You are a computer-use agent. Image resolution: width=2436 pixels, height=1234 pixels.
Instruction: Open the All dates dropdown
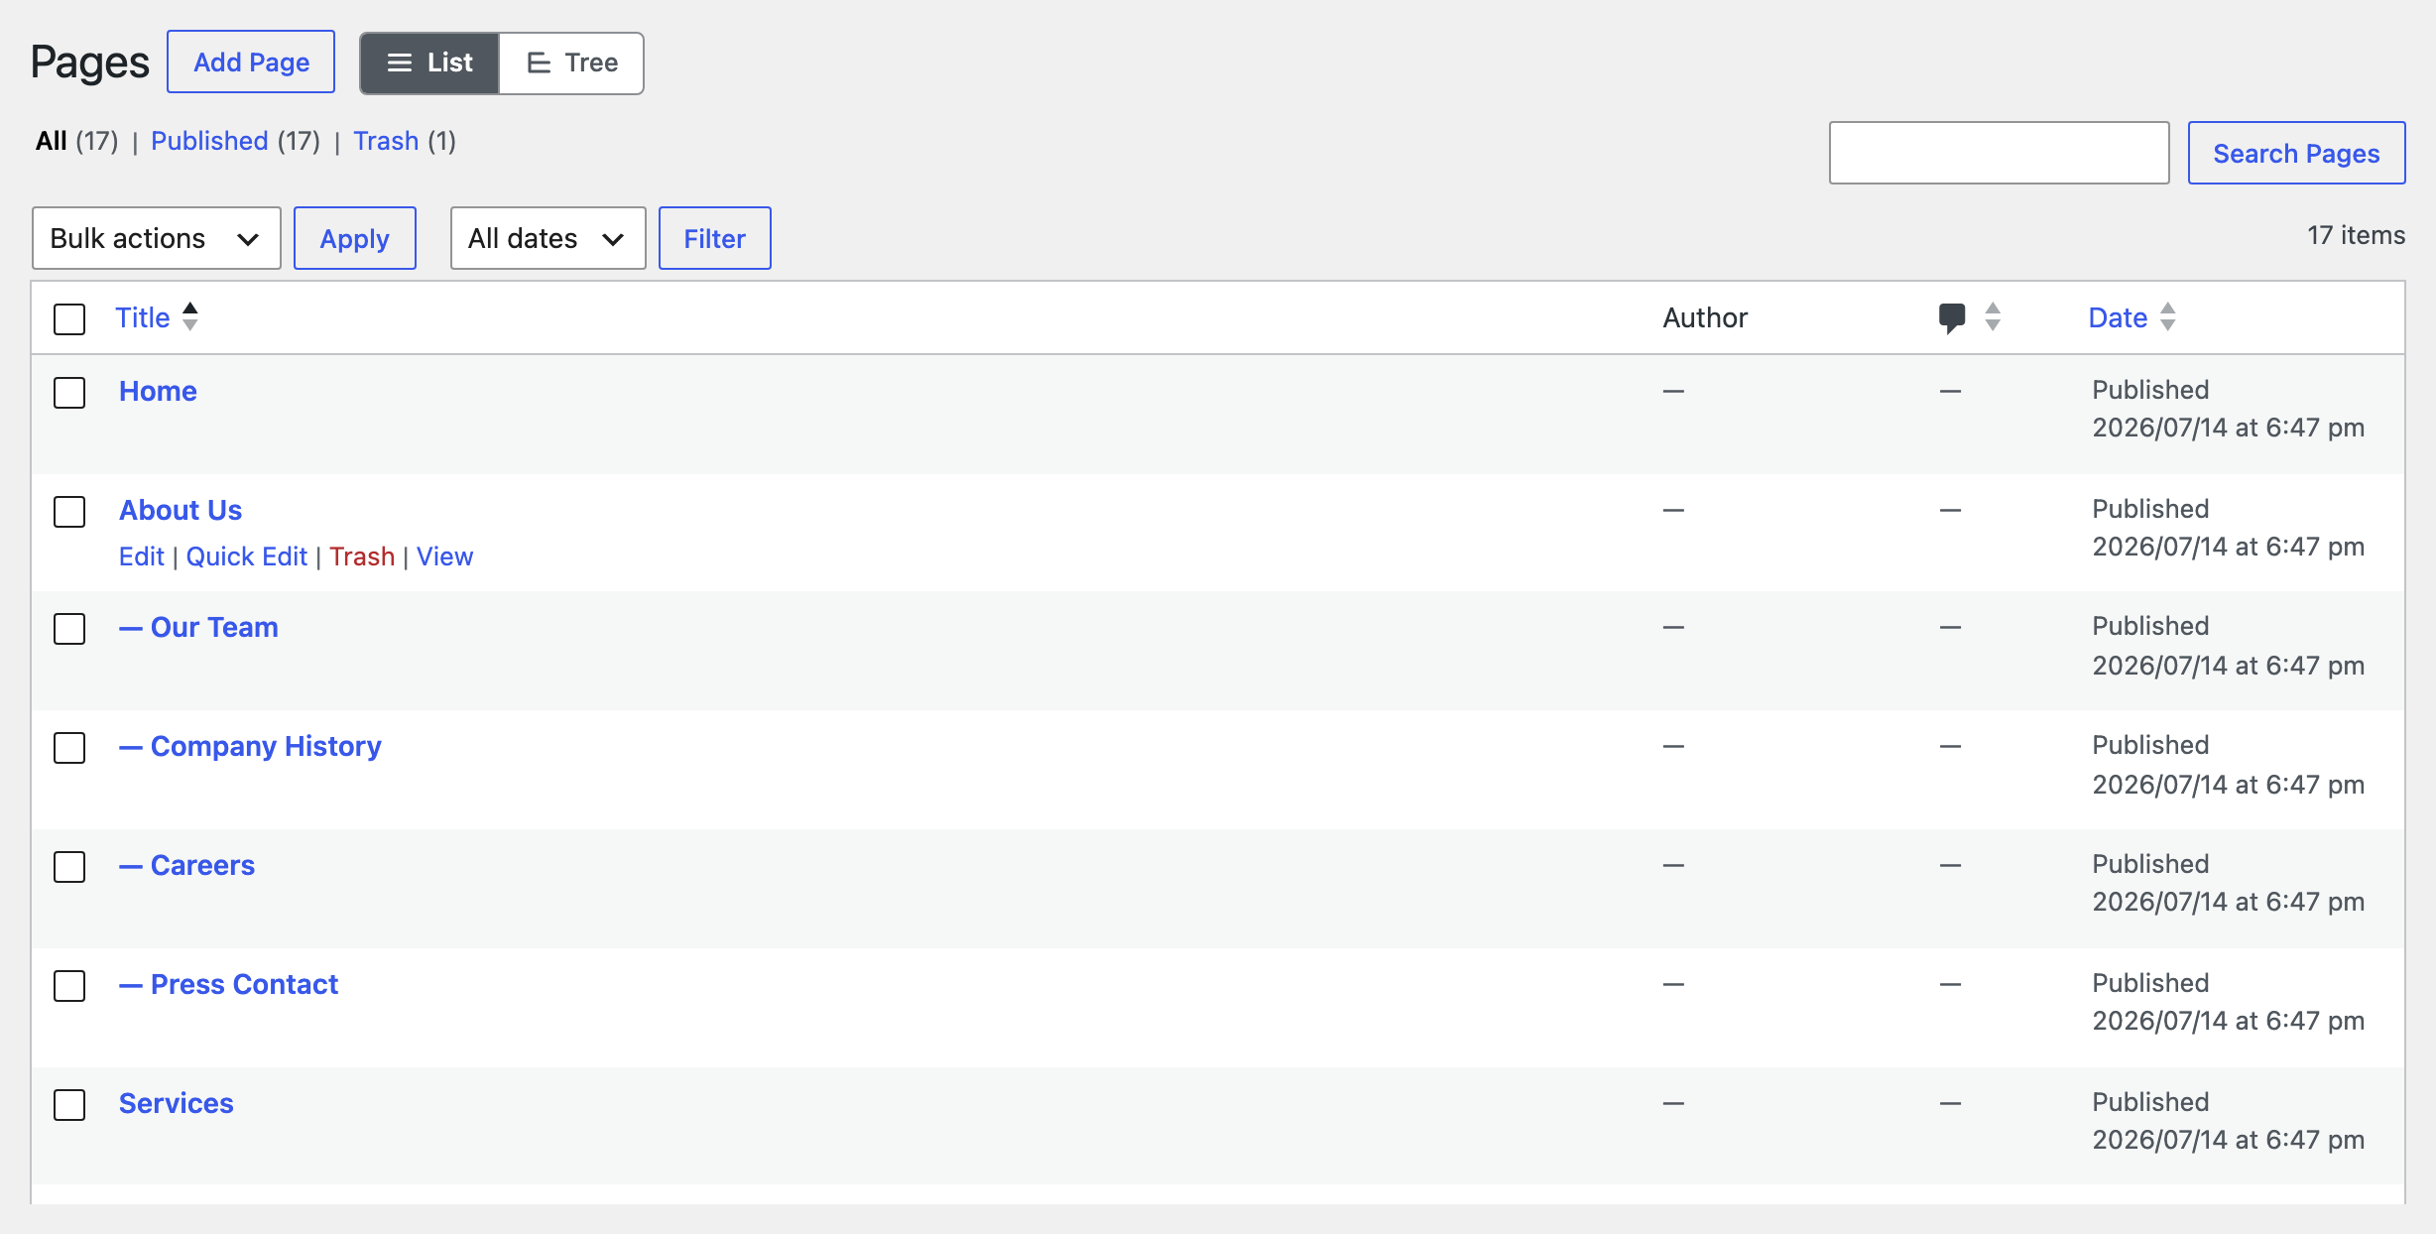coord(548,238)
